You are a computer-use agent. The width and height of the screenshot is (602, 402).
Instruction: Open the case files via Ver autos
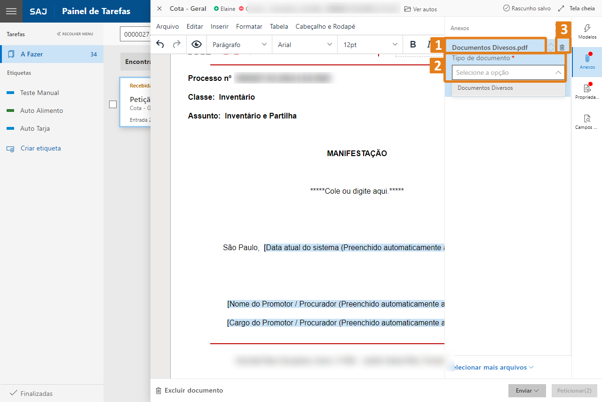[420, 8]
